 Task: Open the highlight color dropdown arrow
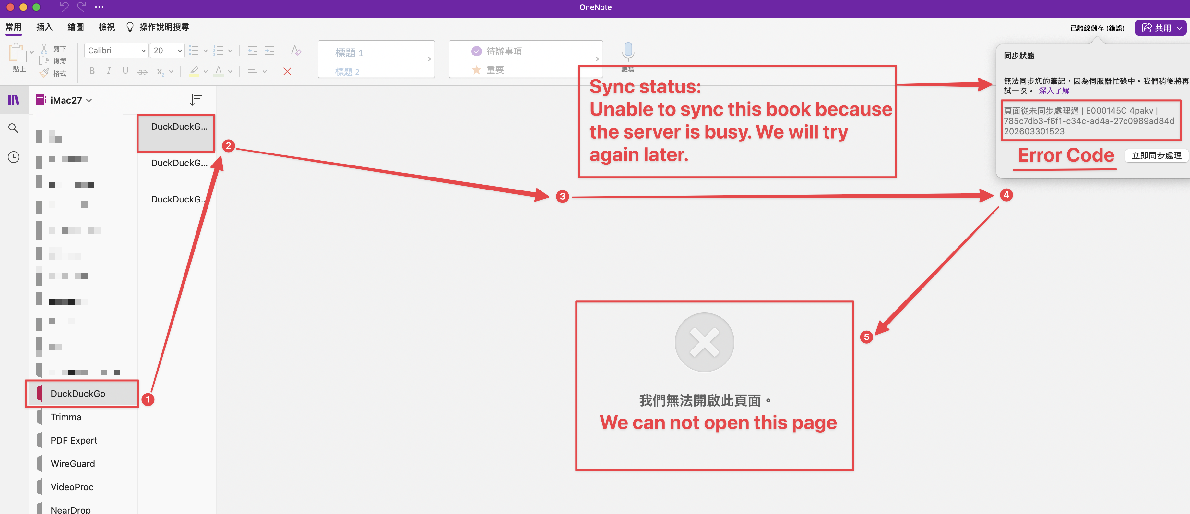[x=206, y=72]
